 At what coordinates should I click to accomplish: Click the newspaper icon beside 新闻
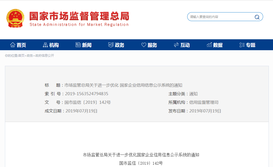[78, 45]
